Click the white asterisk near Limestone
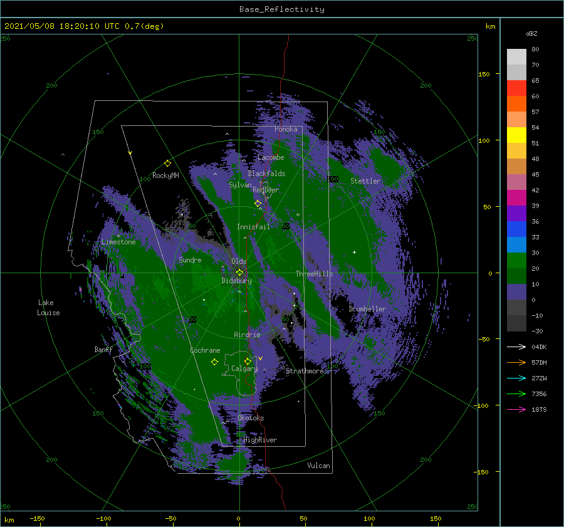This screenshot has height=527, width=564. tap(118, 236)
